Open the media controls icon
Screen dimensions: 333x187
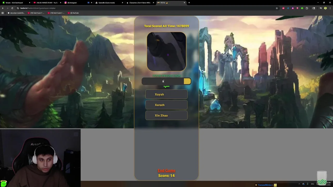[321, 8]
